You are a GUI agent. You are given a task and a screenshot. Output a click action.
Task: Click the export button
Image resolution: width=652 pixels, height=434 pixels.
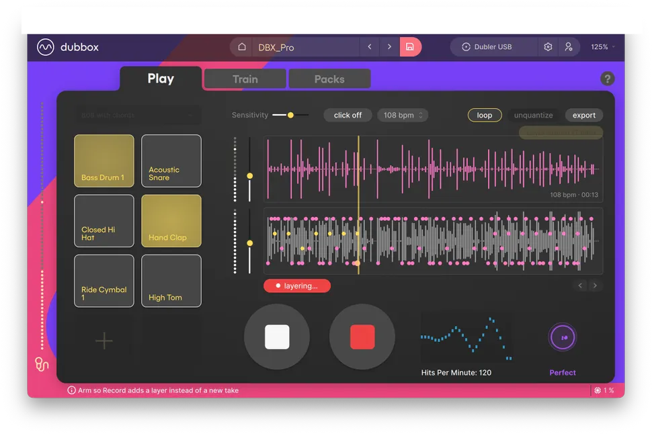[x=584, y=115]
